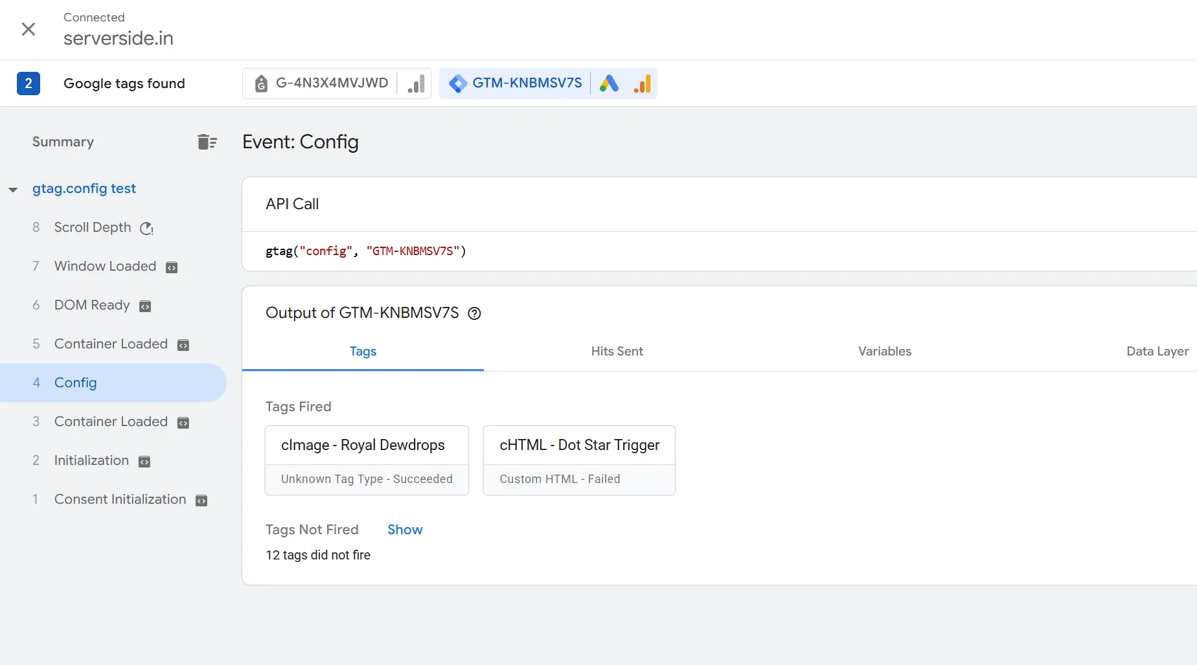Viewport: 1197px width, 665px height.
Task: Click the code icon beside Initialization
Action: pos(144,462)
